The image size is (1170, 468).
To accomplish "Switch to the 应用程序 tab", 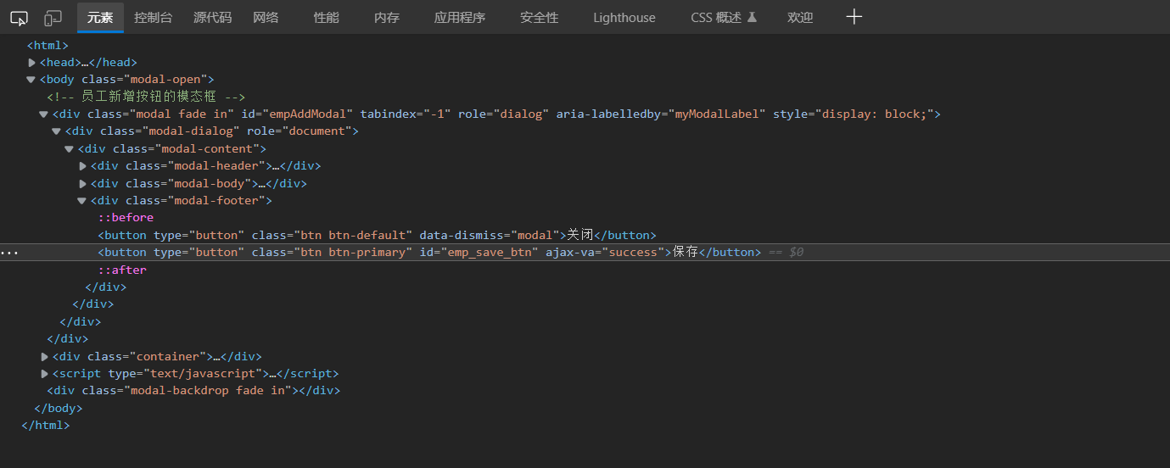I will (x=460, y=17).
